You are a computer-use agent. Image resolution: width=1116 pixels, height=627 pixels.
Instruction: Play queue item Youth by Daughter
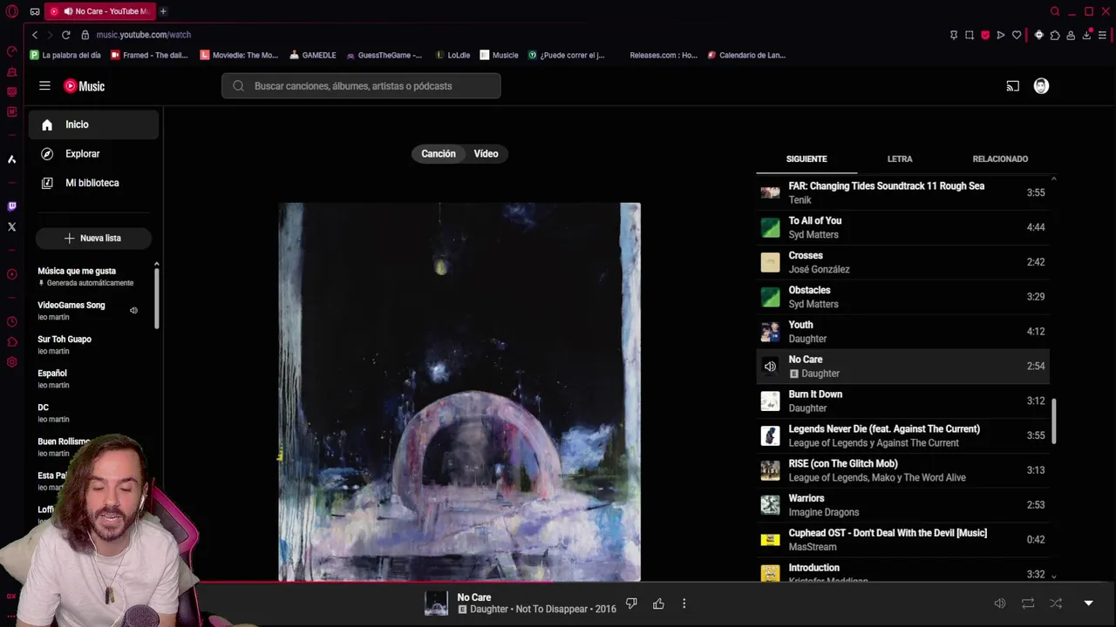(902, 332)
